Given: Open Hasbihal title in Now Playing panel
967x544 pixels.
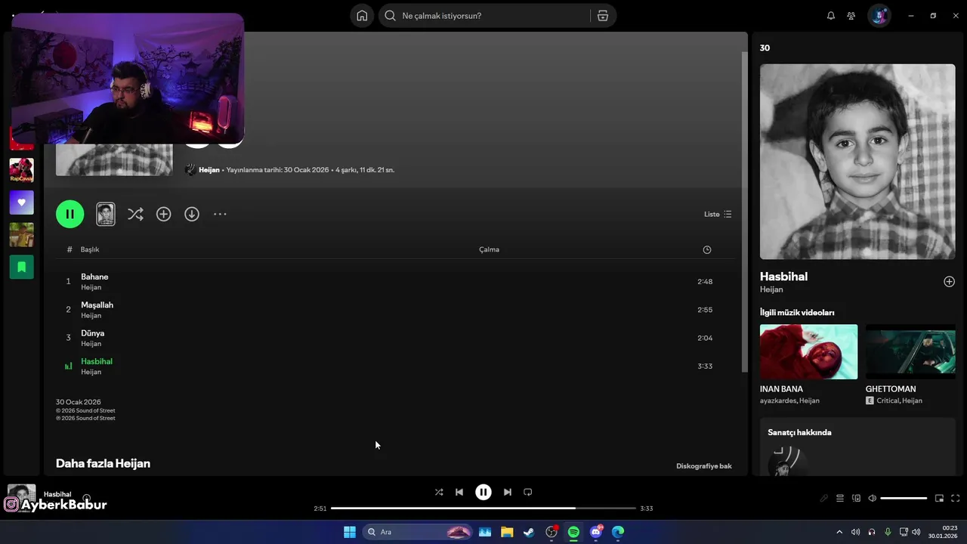Looking at the screenshot, I should click(x=783, y=277).
